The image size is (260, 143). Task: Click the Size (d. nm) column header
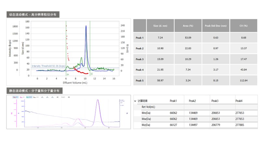pyautogui.click(x=160, y=26)
